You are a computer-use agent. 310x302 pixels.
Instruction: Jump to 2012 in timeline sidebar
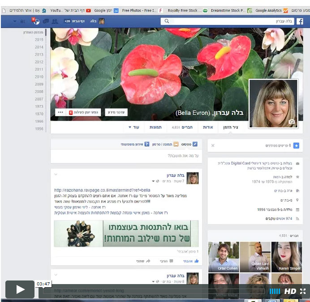tap(39, 62)
